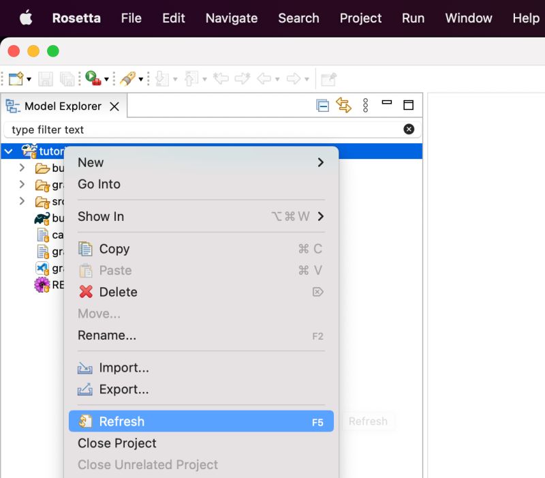The image size is (545, 478).
Task: Select the Model Explorer tab
Action: (x=63, y=106)
